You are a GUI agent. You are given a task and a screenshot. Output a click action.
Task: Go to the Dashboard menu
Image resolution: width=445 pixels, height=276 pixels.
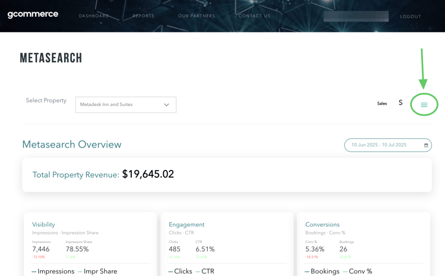[94, 16]
